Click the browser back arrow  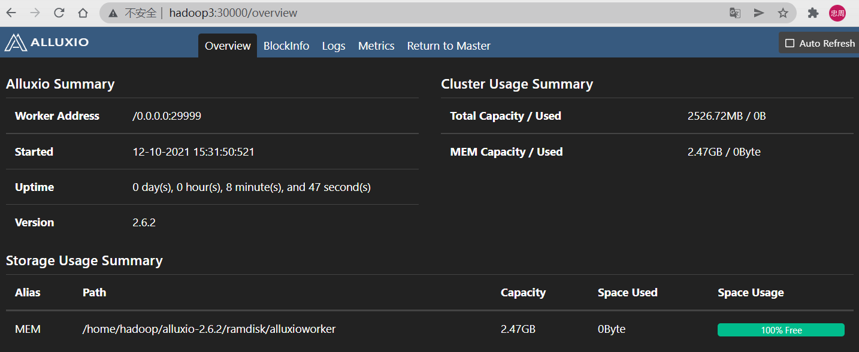pos(11,13)
